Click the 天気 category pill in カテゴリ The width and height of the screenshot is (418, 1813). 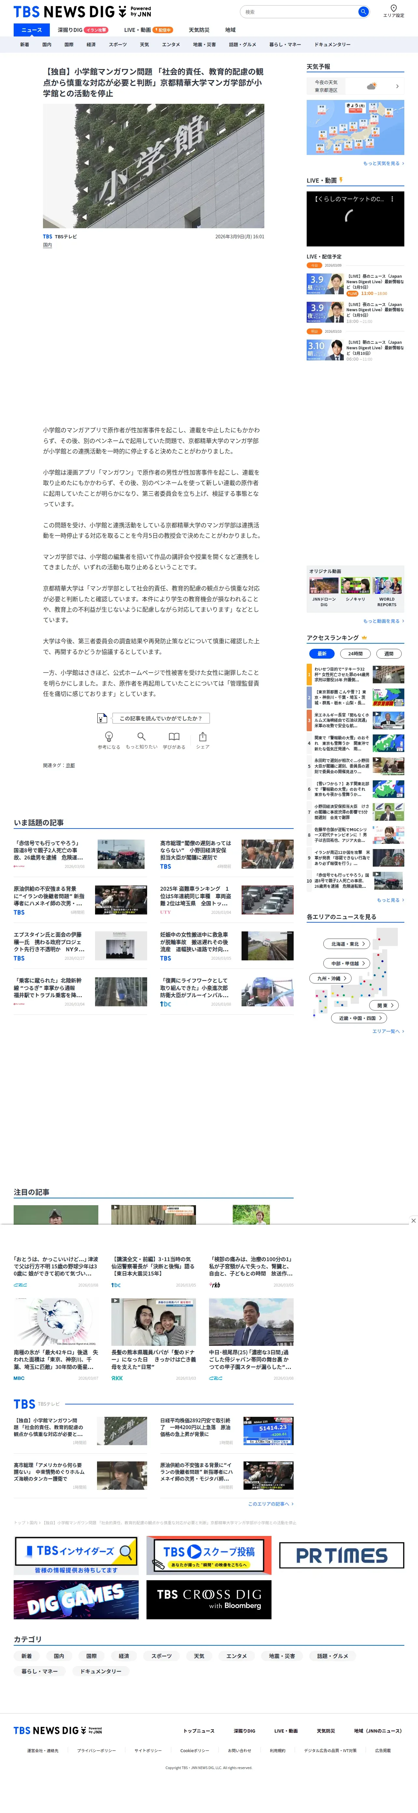click(199, 1656)
